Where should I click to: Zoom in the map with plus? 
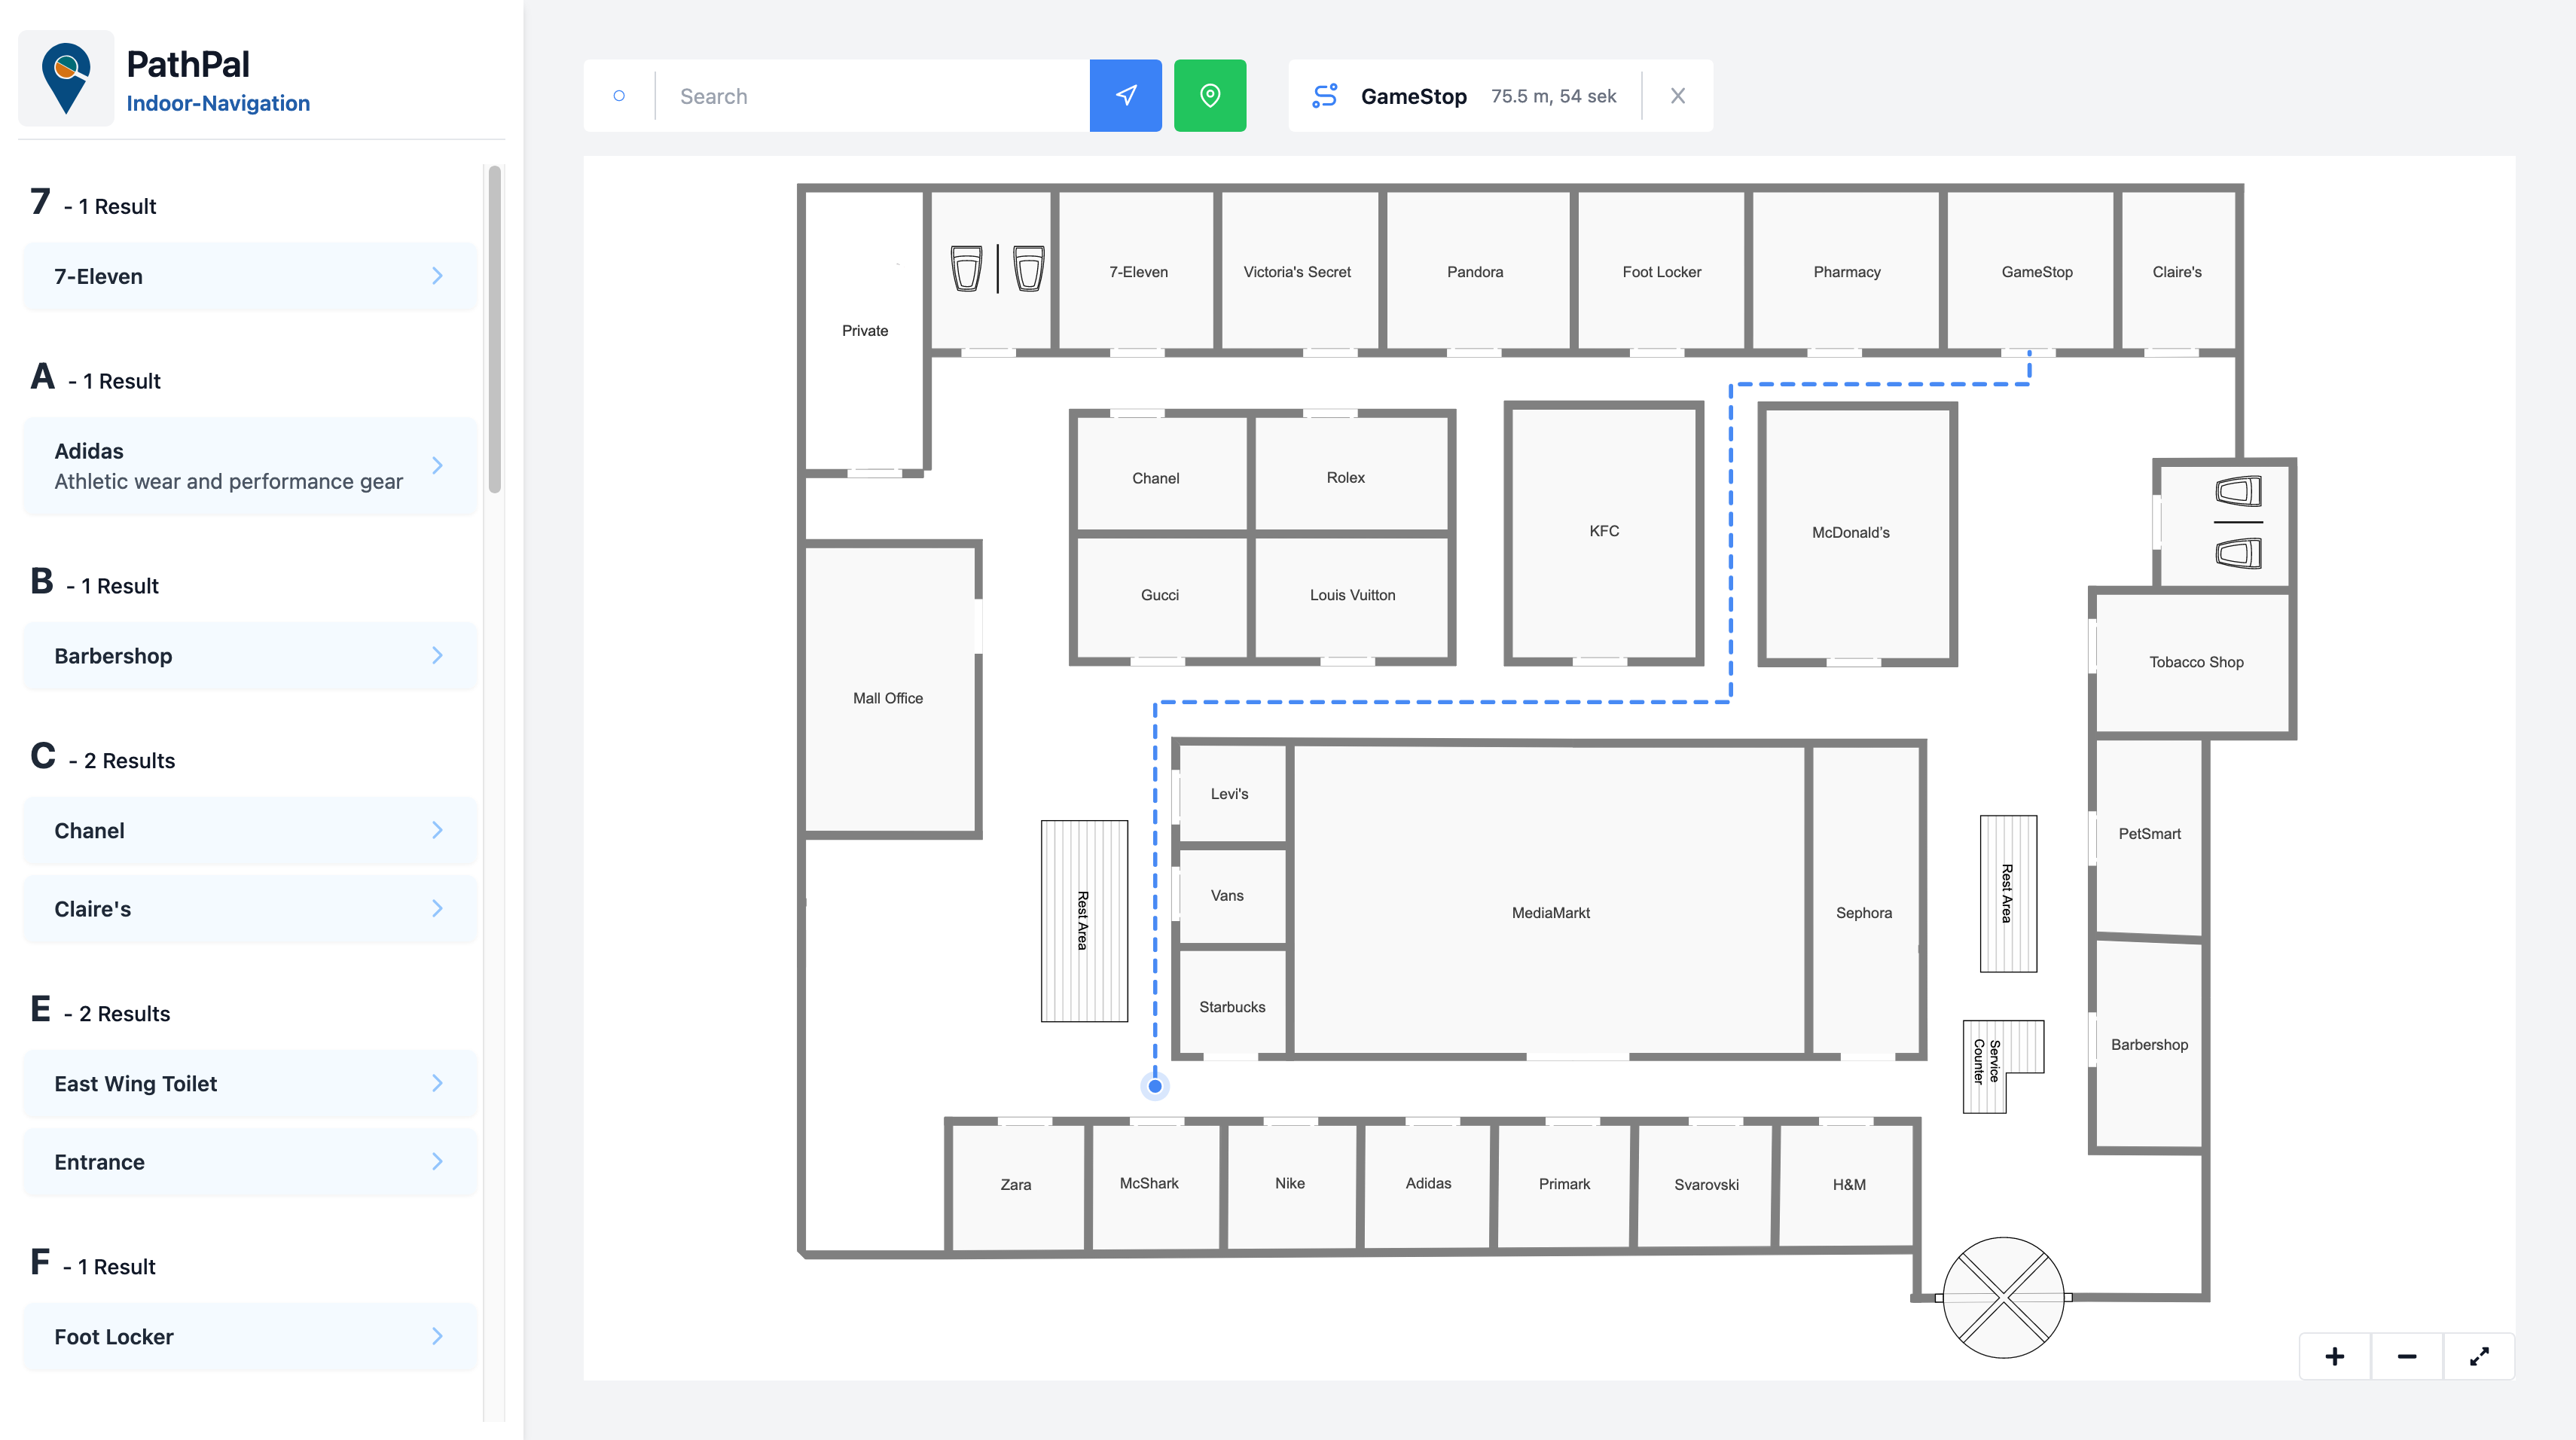(2334, 1356)
